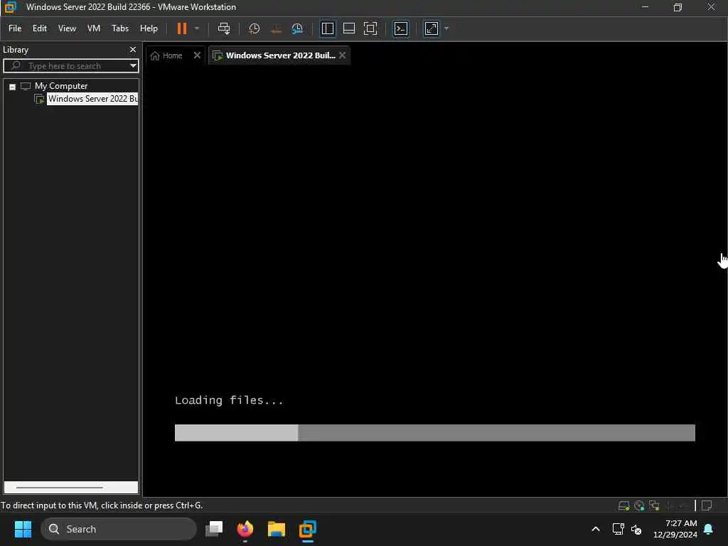
Task: Close the Windows Server 2022 Build tab
Action: pos(342,55)
